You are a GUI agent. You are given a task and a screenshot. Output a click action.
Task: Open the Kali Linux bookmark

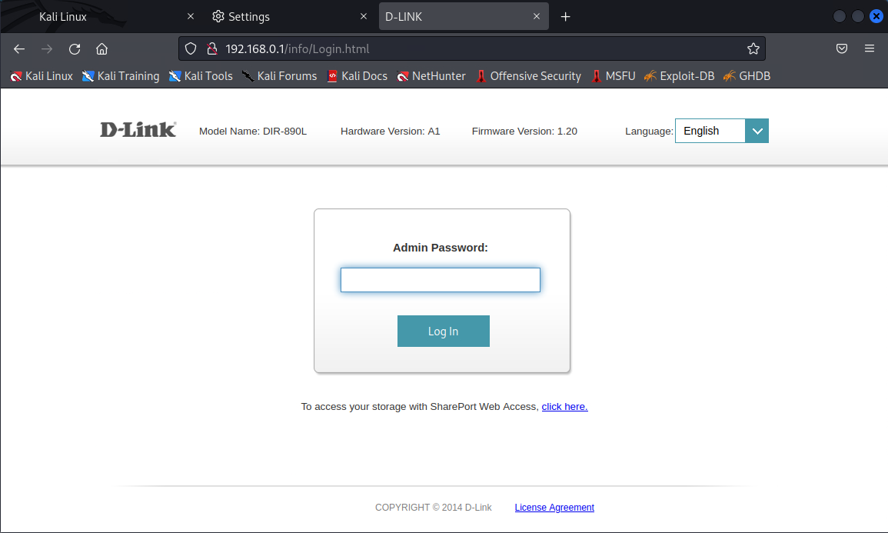coord(42,76)
